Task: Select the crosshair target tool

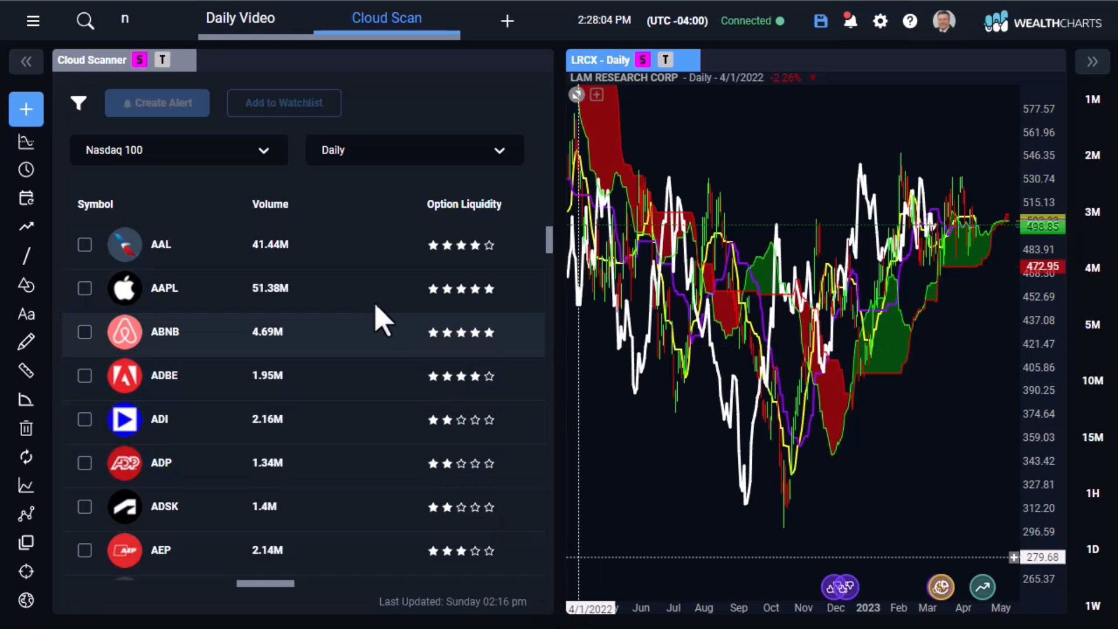Action: 26,571
